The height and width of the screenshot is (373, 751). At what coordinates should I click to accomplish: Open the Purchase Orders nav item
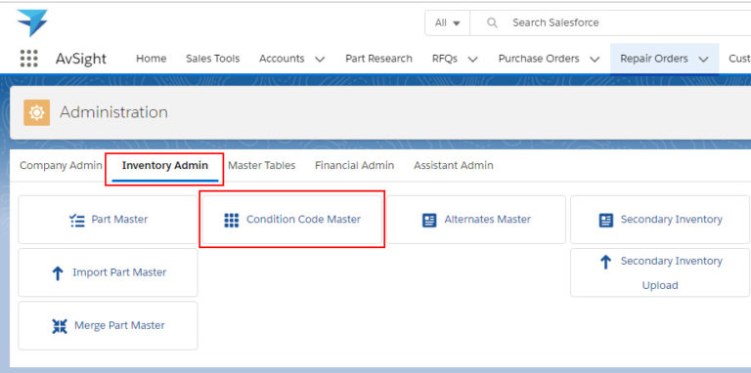[539, 59]
